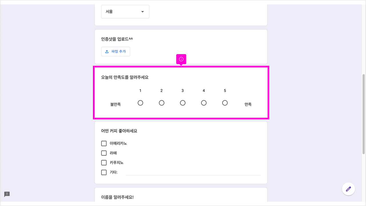
Task: Select rating 1 on the satisfaction scale
Action: click(140, 103)
